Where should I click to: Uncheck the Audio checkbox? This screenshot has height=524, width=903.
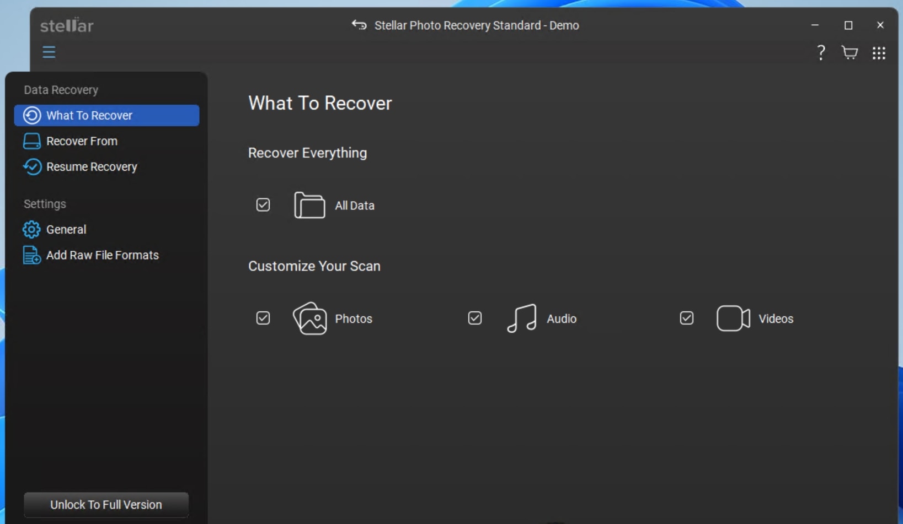(x=475, y=318)
